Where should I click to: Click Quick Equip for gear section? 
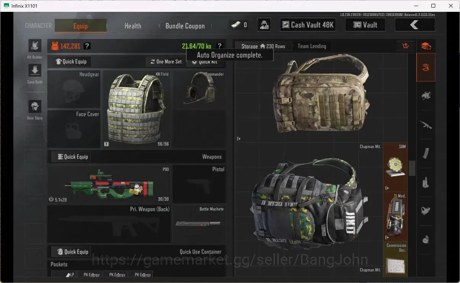[71, 61]
